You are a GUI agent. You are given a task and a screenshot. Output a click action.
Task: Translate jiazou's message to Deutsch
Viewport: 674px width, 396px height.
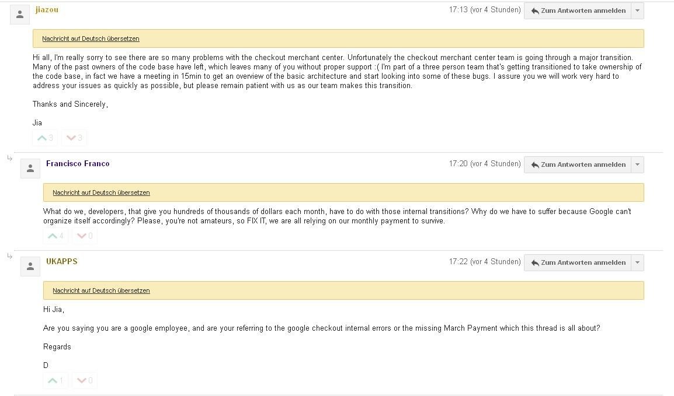pos(91,38)
